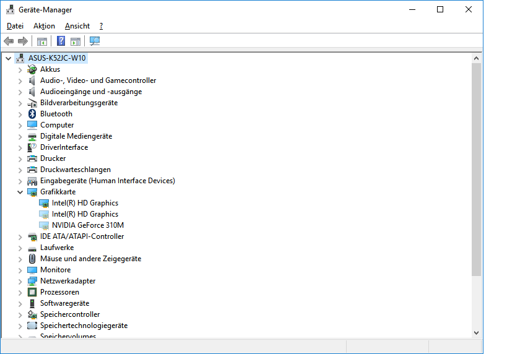Click the vertical scrollbar thumb

(x=476, y=170)
